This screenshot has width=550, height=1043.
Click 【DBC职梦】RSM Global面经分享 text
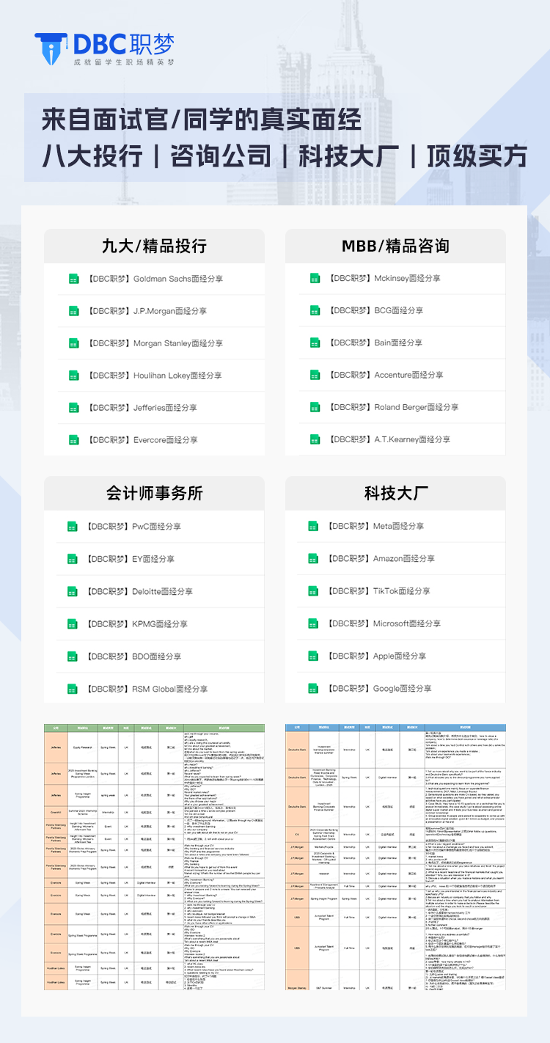(x=146, y=689)
